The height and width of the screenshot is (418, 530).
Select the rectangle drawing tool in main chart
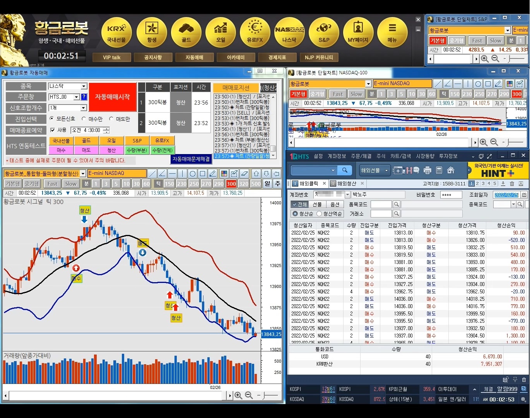click(x=203, y=173)
